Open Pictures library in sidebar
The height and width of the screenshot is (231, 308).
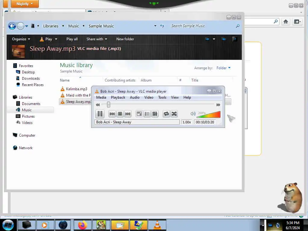click(28, 116)
